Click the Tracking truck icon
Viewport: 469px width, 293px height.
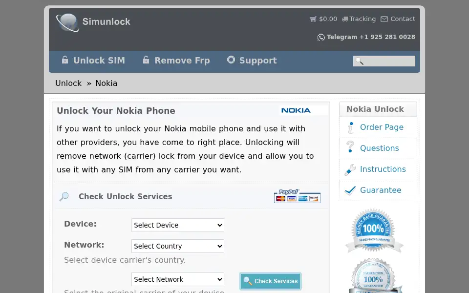click(x=345, y=19)
